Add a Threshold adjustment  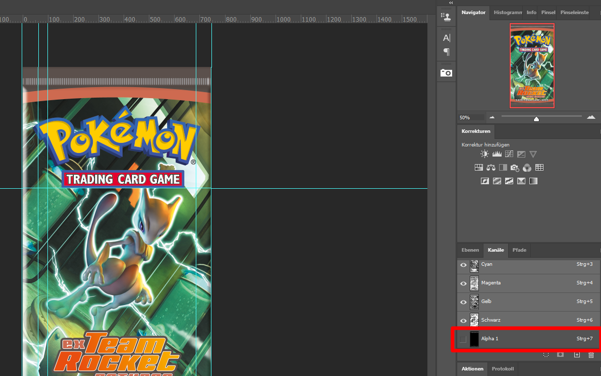click(509, 181)
